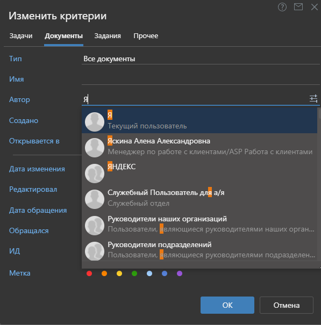Click Руководители подразделений group avatar

(95, 251)
